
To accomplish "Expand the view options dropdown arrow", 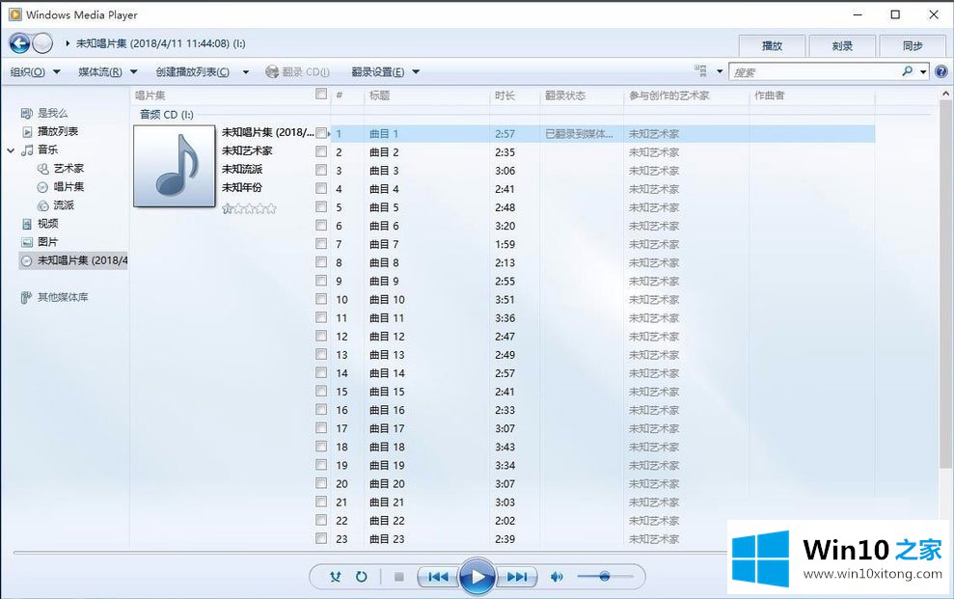I will point(720,71).
